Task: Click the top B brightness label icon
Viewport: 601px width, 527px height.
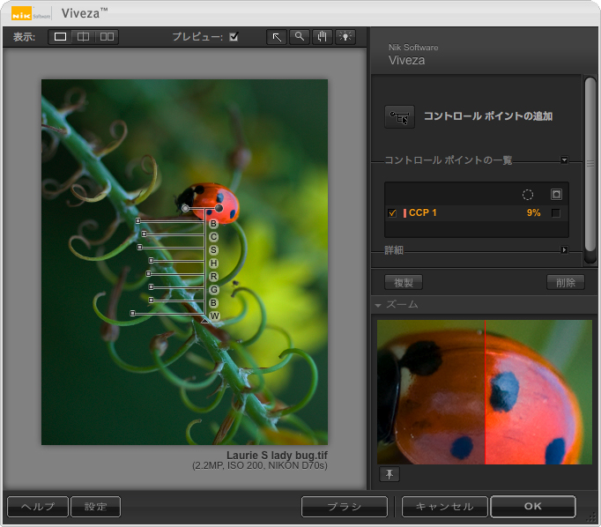Action: 213,224
